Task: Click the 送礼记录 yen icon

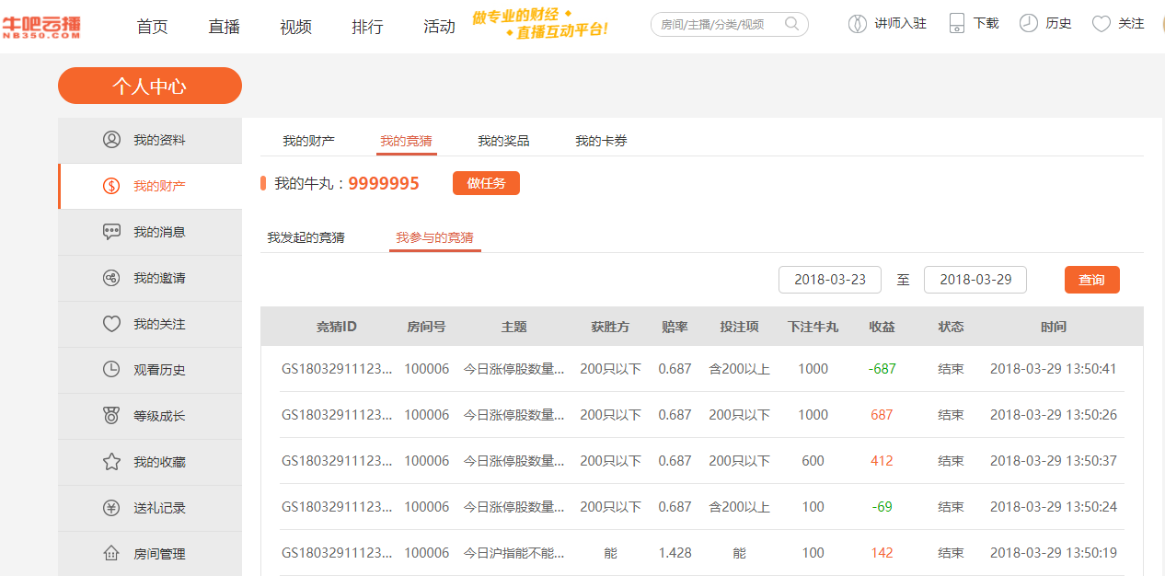Action: (x=111, y=508)
